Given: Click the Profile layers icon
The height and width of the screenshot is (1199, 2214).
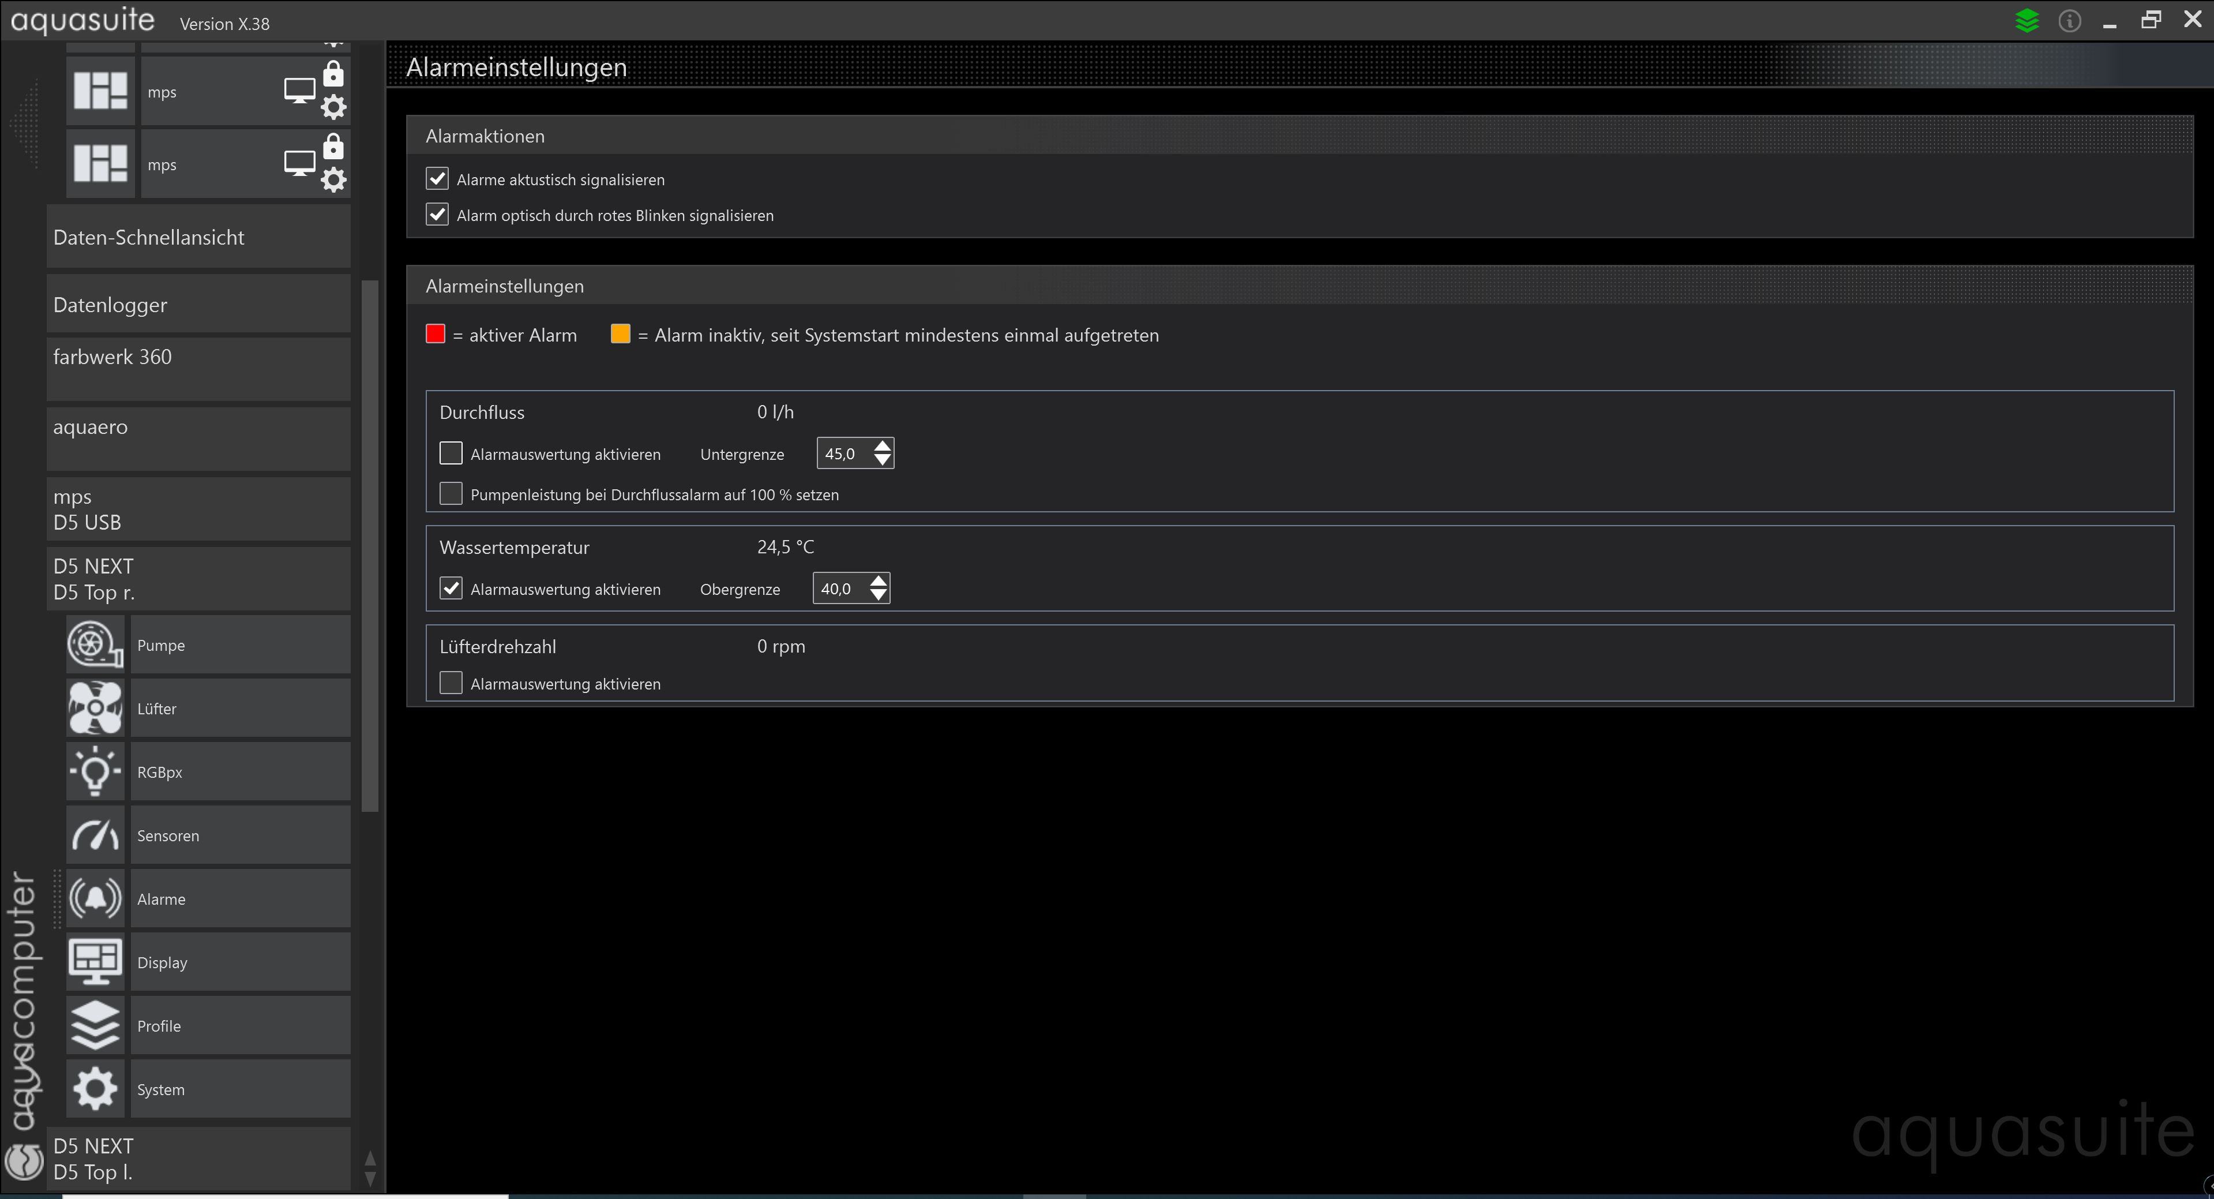Looking at the screenshot, I should click(x=95, y=1026).
